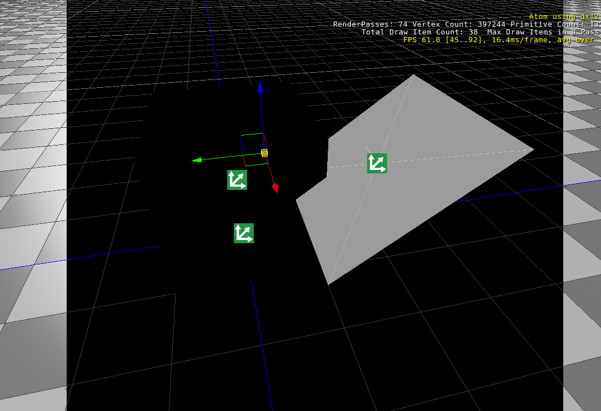Click the red X-axis cone of the gizmo
The image size is (601, 411).
[275, 188]
